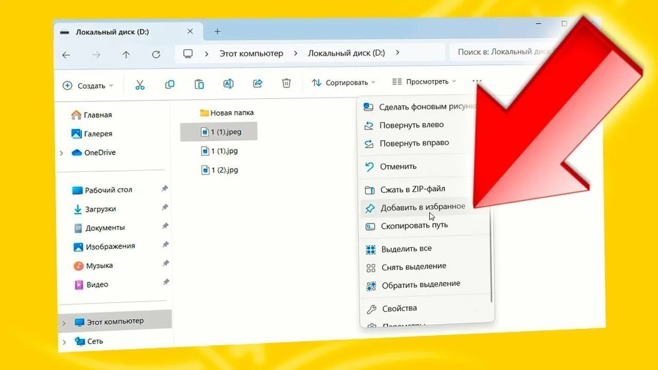The width and height of the screenshot is (658, 370).
Task: Refresh the current folder view
Action: pos(156,54)
